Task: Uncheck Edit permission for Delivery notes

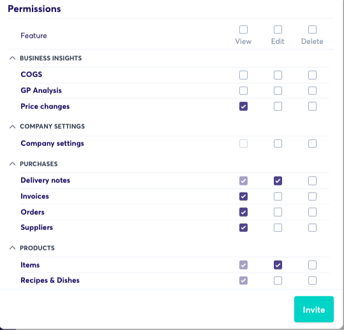Action: 278,181
